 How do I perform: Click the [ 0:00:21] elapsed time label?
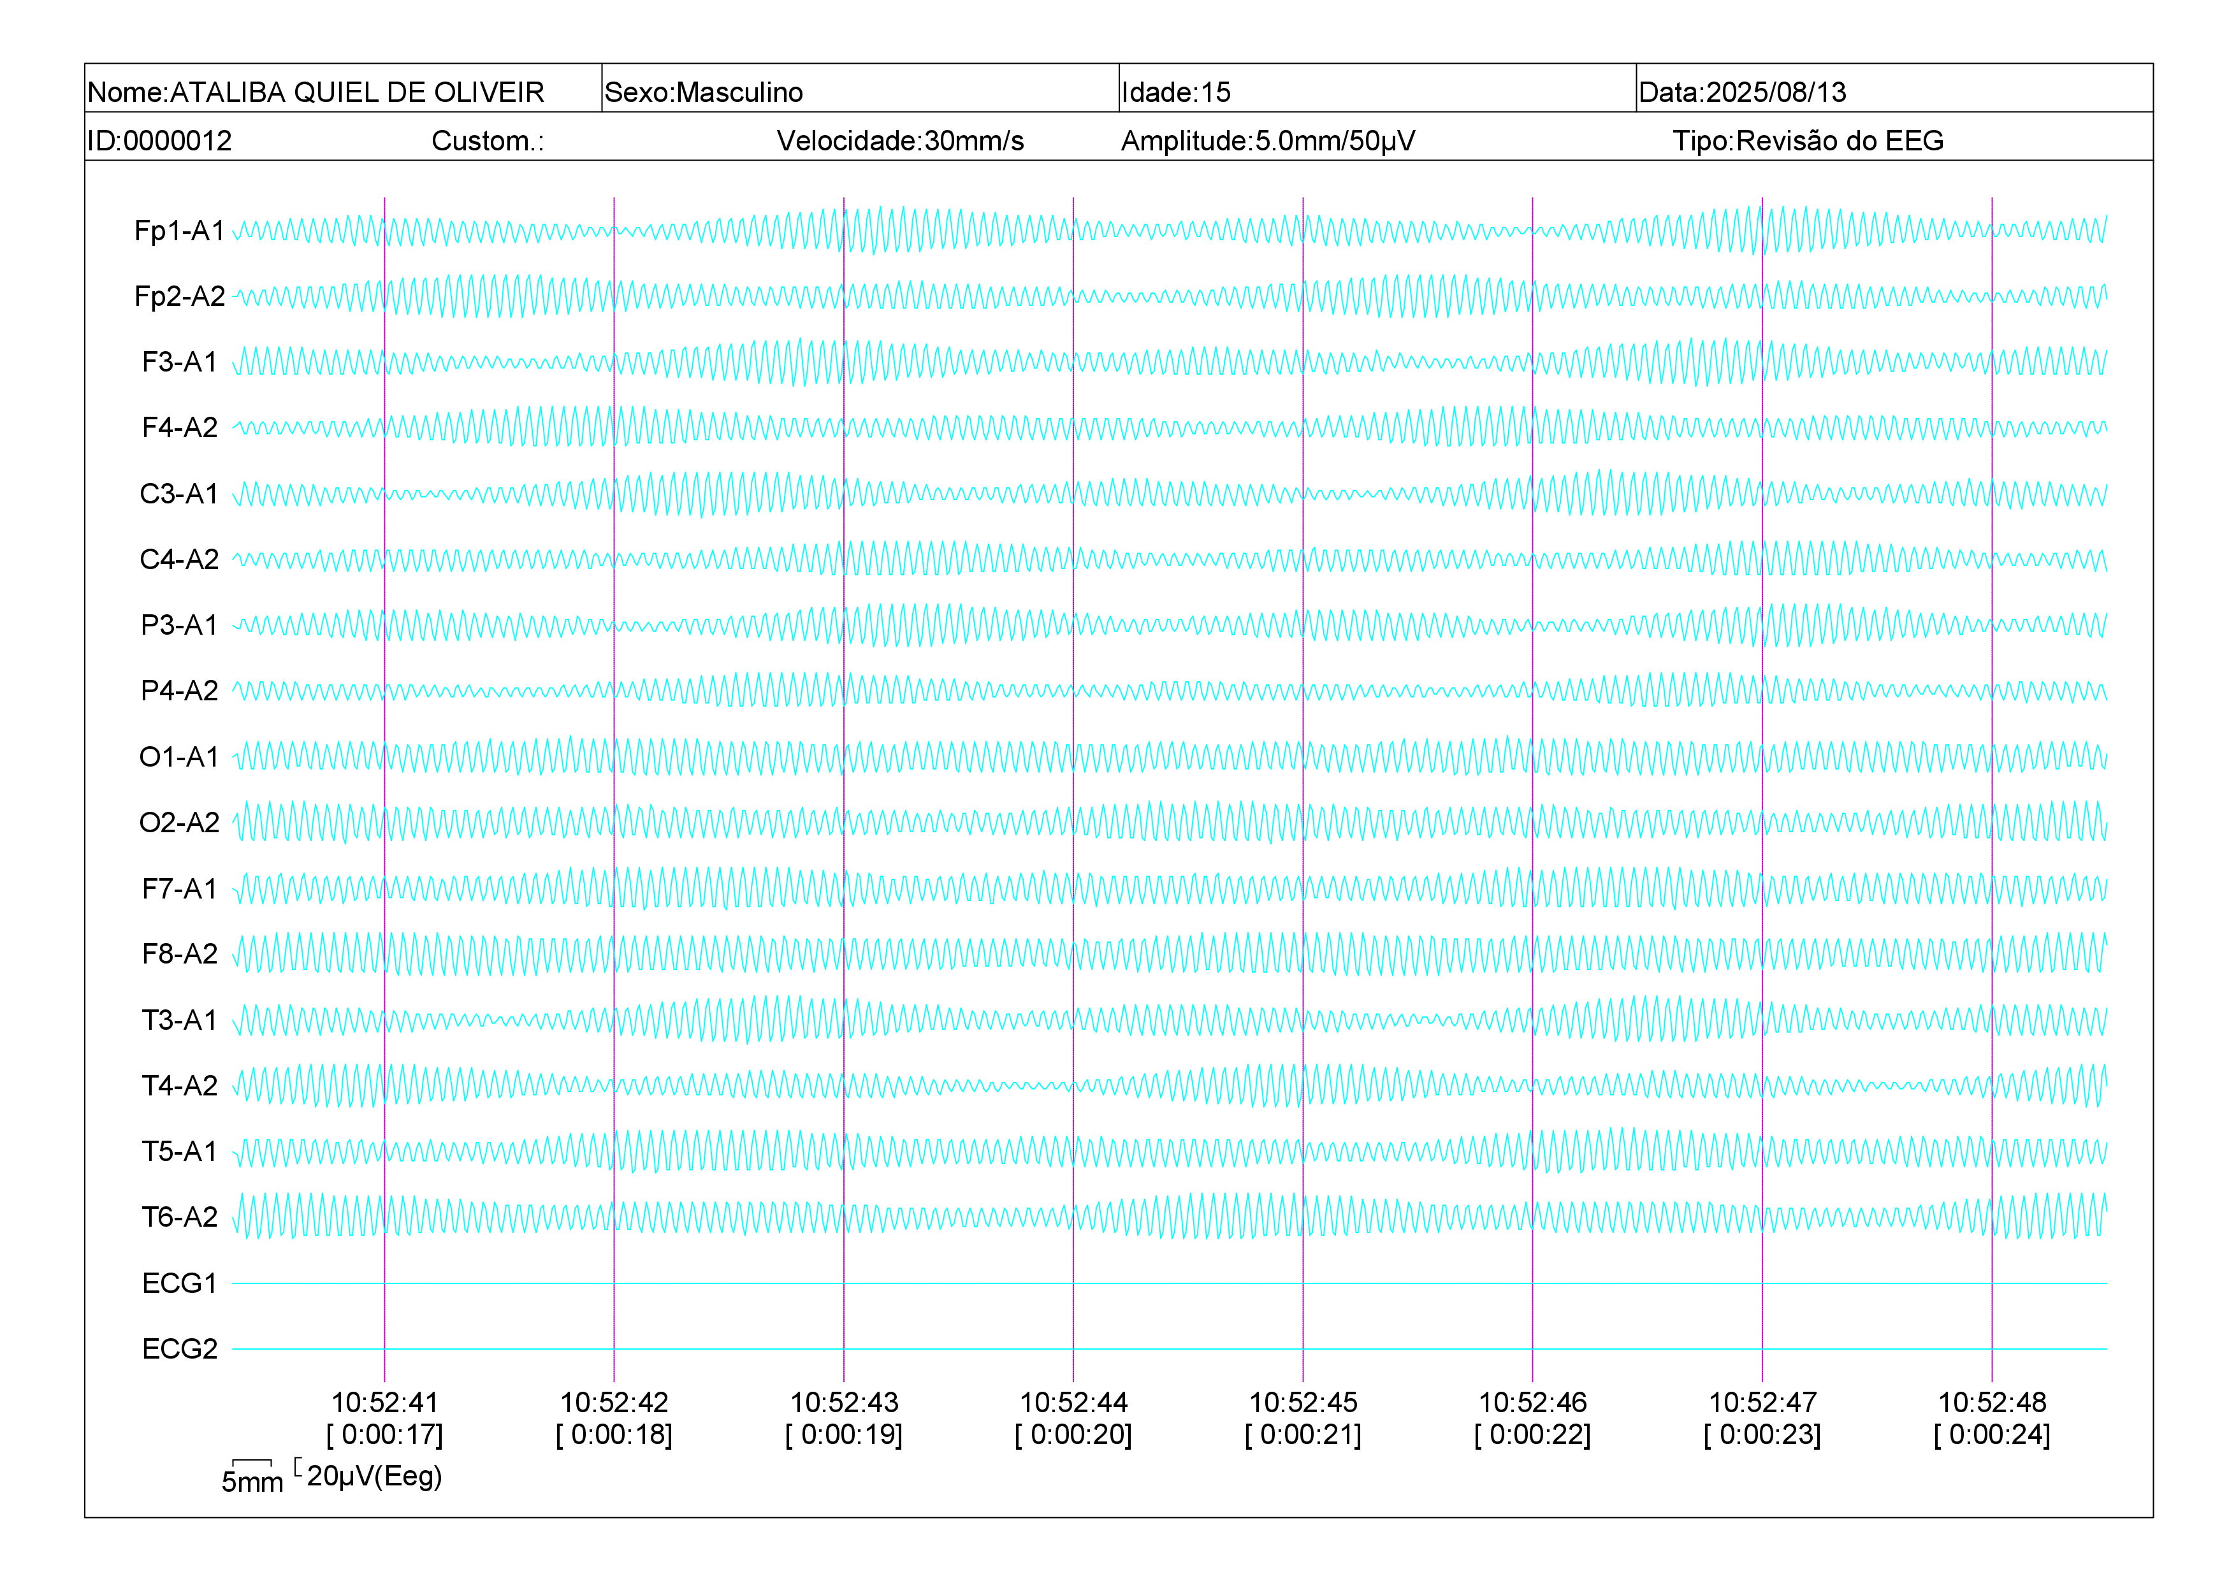click(1303, 1435)
